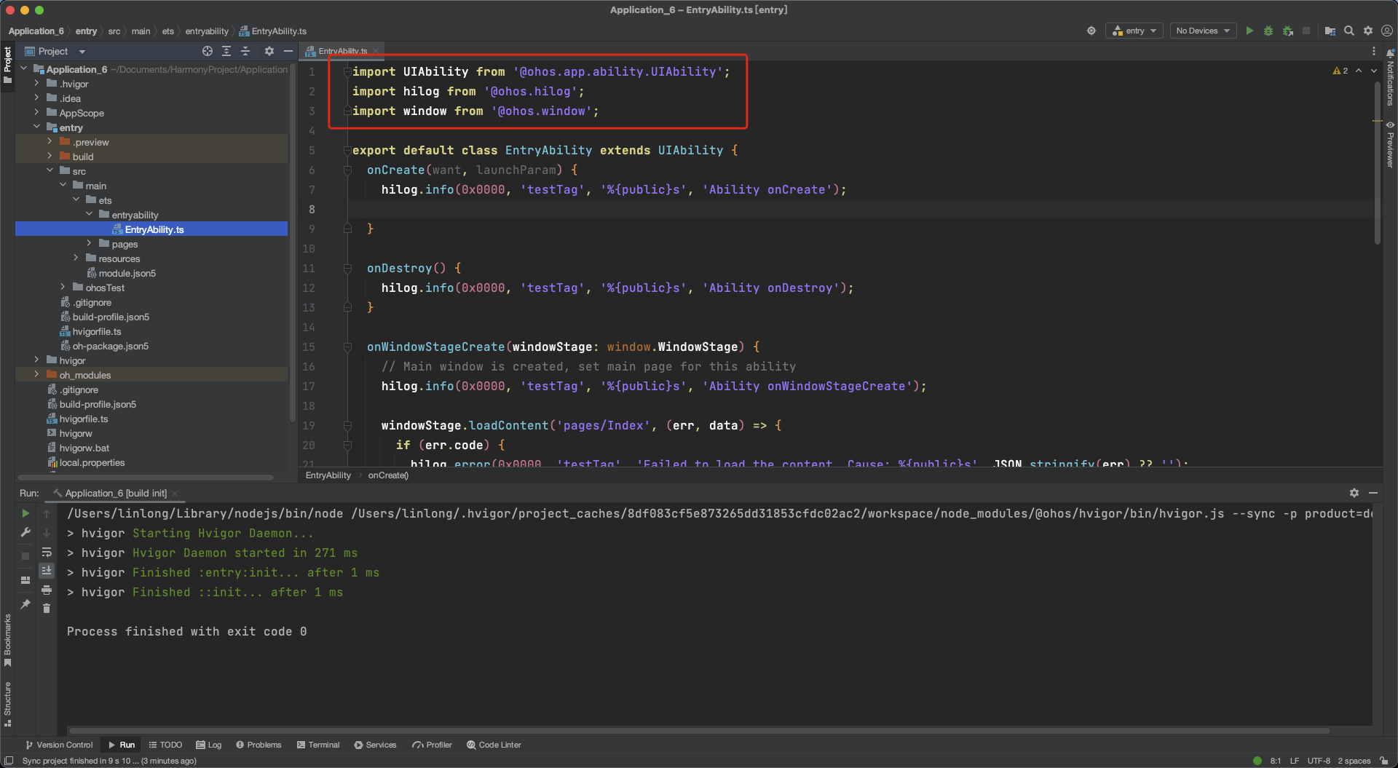Click the warnings indicator showing 2 in editor
Image resolution: width=1398 pixels, height=768 pixels.
click(x=1340, y=71)
